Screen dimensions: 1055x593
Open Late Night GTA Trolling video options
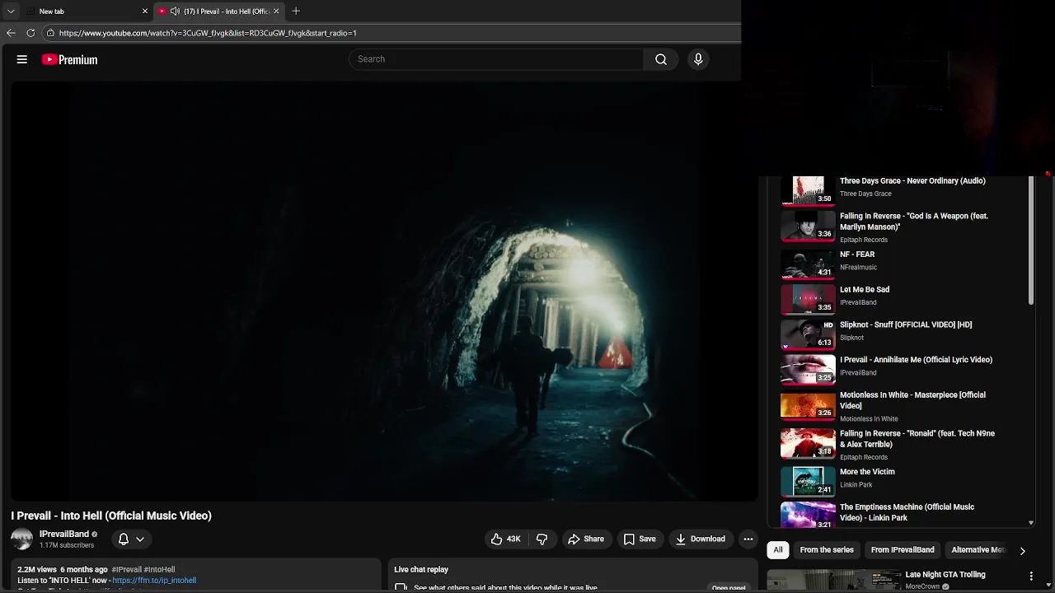click(1031, 576)
